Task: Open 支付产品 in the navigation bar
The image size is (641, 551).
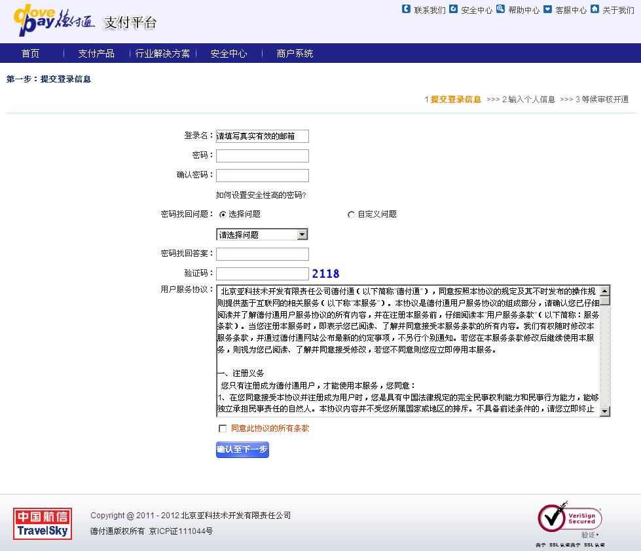Action: coord(96,54)
